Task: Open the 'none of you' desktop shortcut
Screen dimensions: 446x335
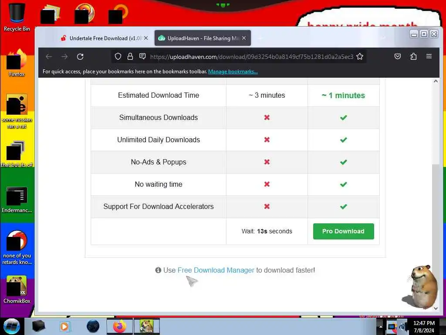Action: coord(17,247)
